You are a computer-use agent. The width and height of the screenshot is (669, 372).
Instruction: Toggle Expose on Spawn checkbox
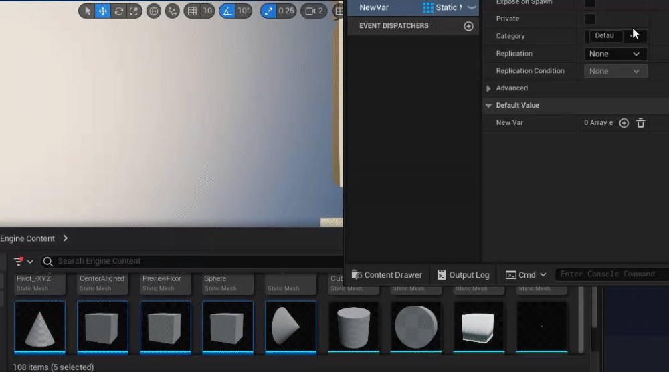589,3
